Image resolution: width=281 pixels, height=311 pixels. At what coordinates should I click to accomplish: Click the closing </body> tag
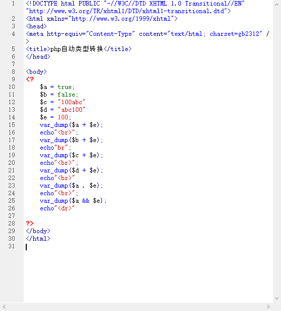click(x=38, y=231)
